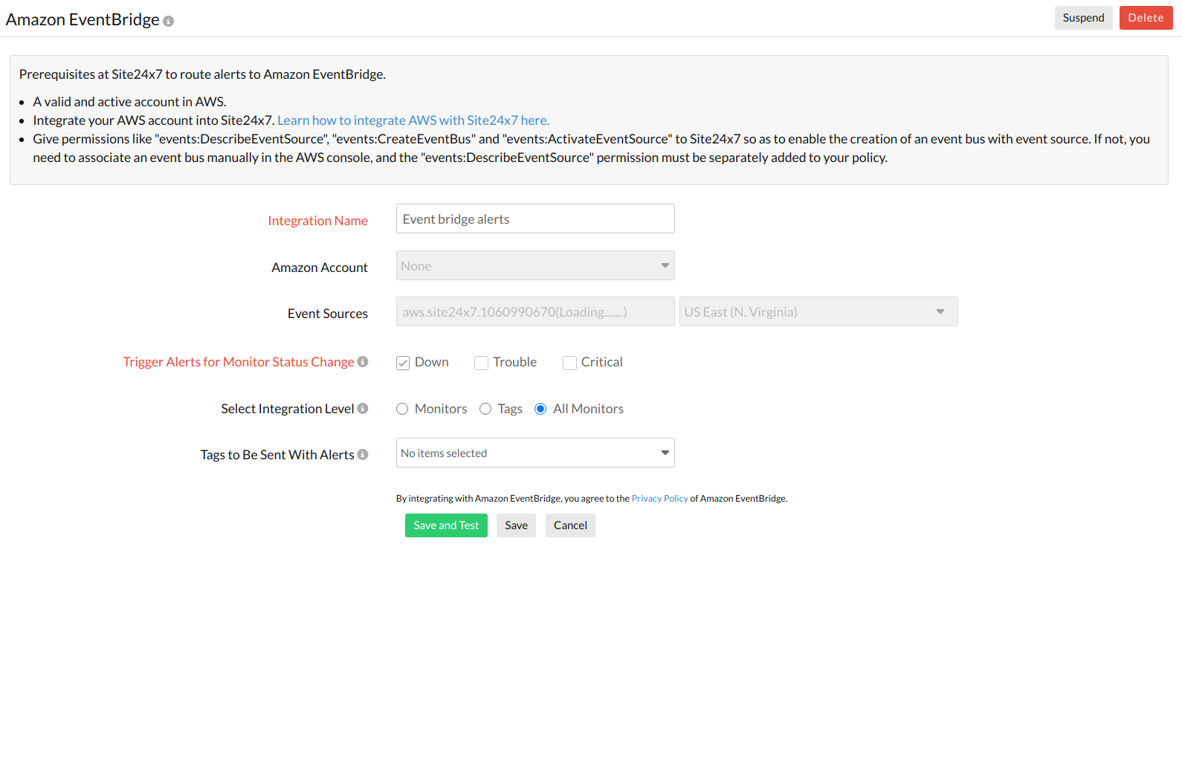Click info icon beside Select Integration Level

(363, 409)
